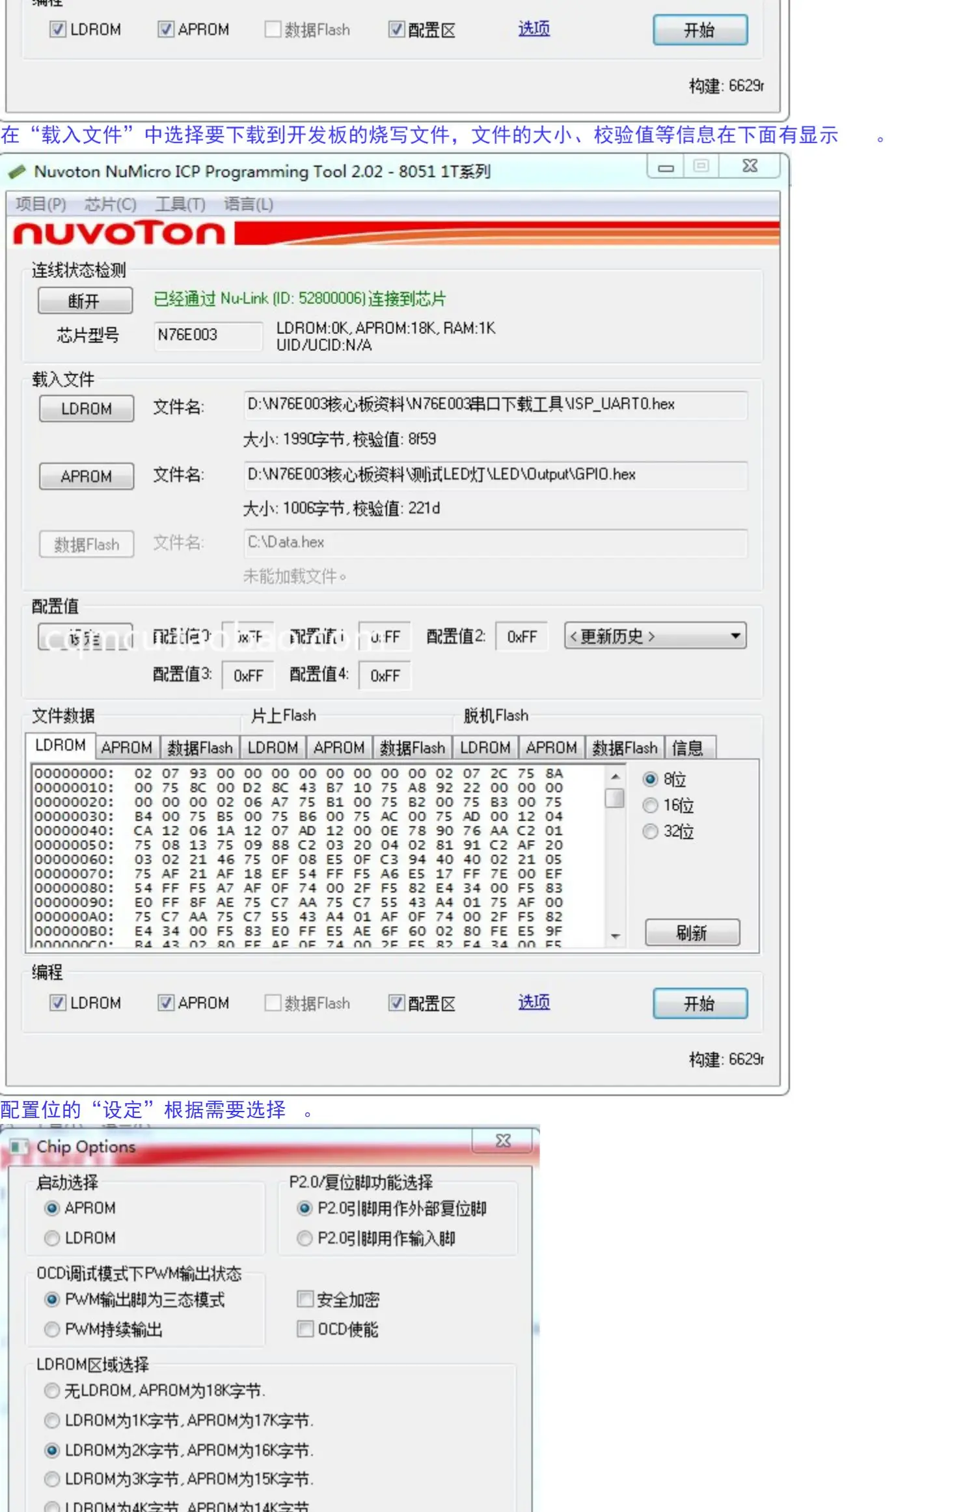Viewport: 976px width, 1512px height.
Task: Select the 片上Flash 数据Flash tab
Action: pyautogui.click(x=413, y=748)
